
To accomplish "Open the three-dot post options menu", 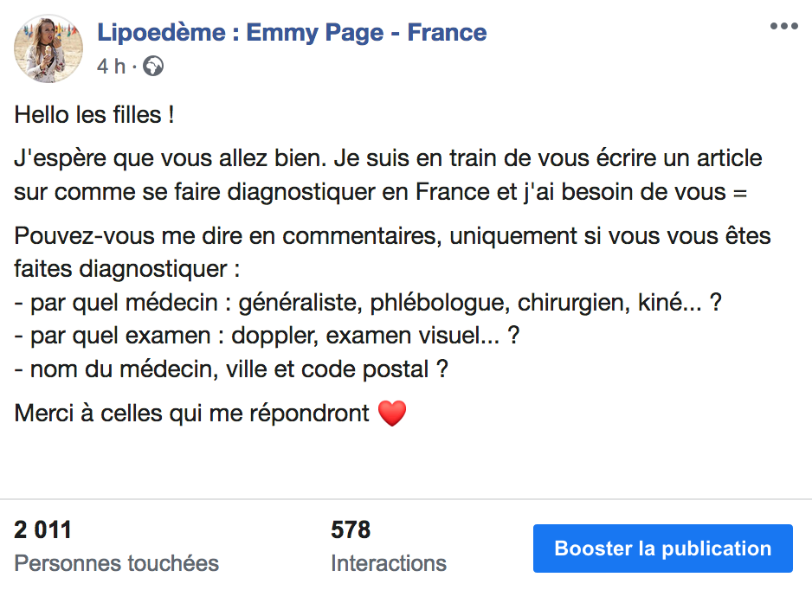I will click(783, 26).
